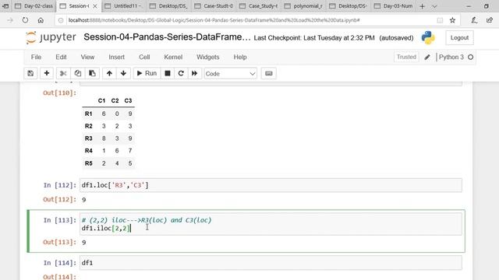
Task: Open the cell type Code dropdown
Action: tap(231, 74)
